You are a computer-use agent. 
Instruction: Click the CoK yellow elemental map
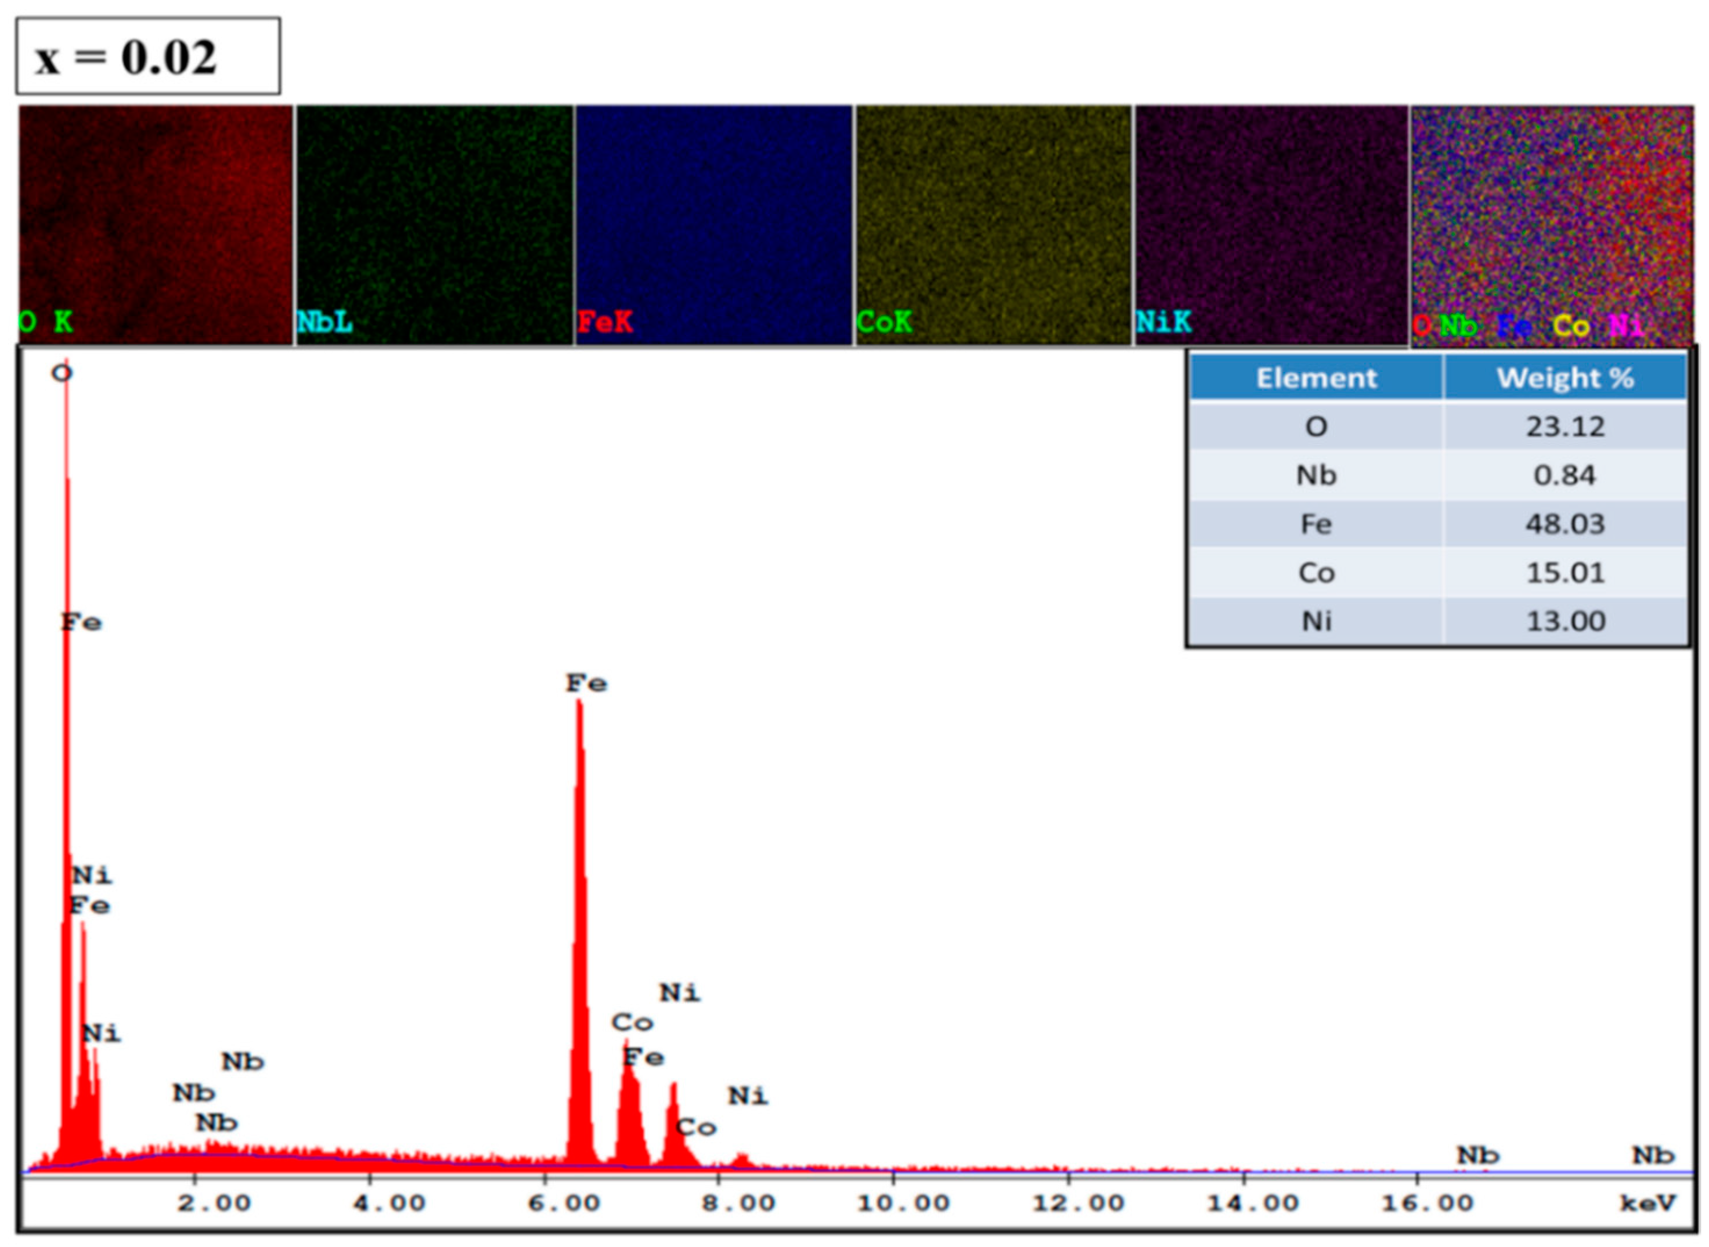993,224
